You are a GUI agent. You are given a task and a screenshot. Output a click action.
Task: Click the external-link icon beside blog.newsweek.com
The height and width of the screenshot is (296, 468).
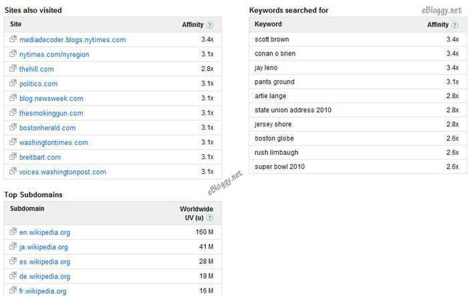tap(13, 98)
